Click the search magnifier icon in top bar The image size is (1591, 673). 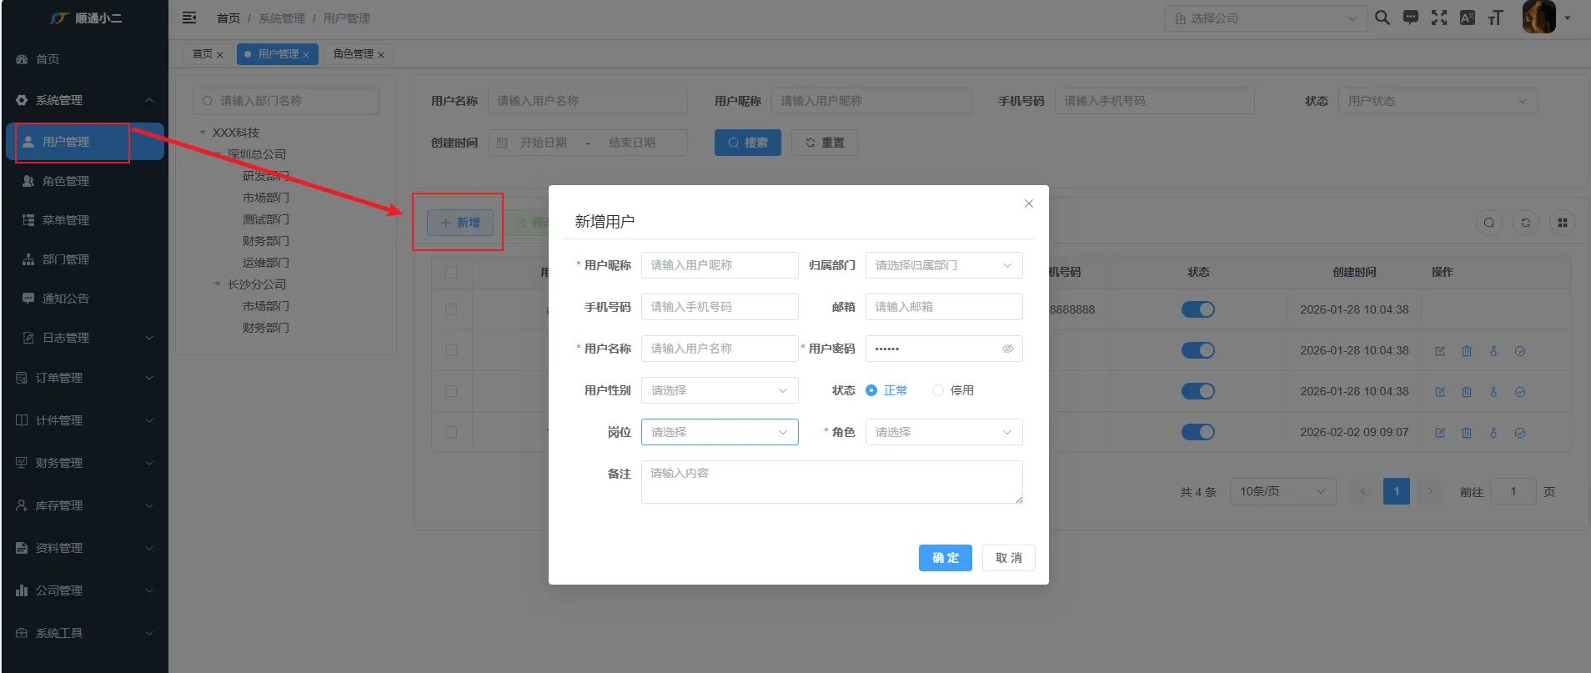[x=1382, y=18]
